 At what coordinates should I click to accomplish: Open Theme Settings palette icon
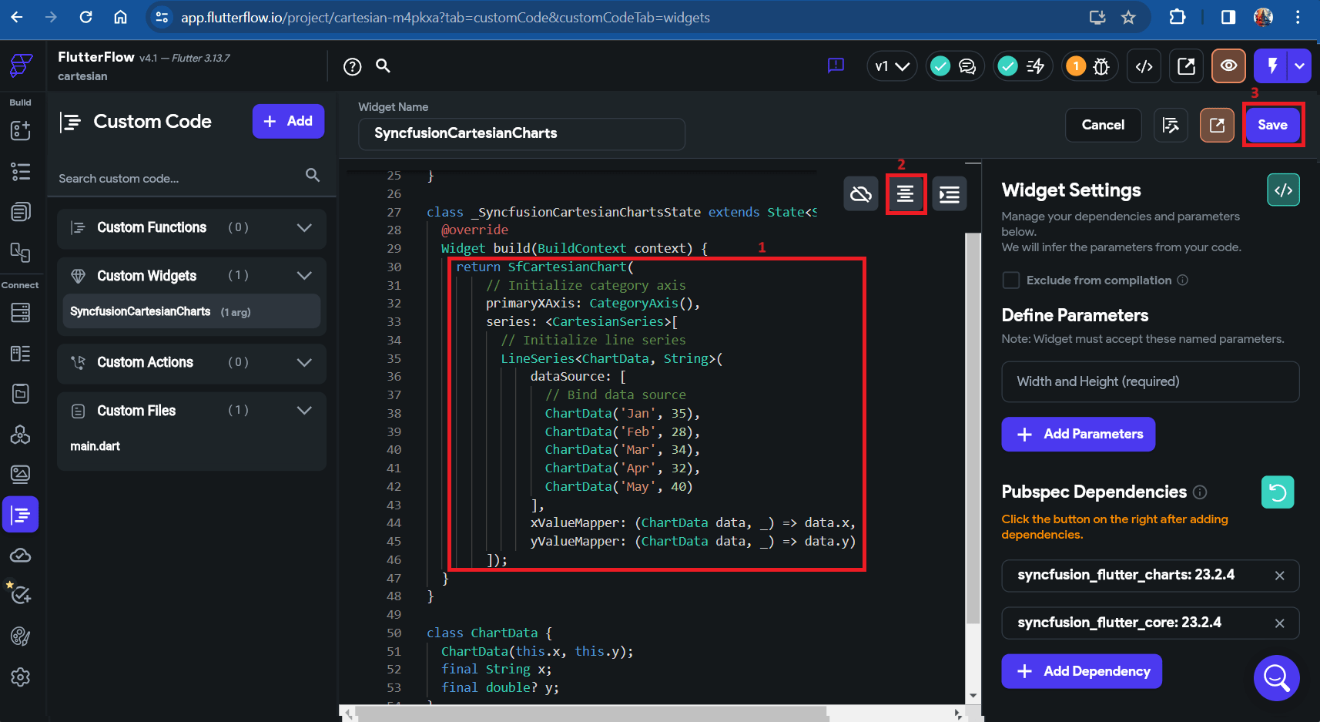(x=21, y=636)
